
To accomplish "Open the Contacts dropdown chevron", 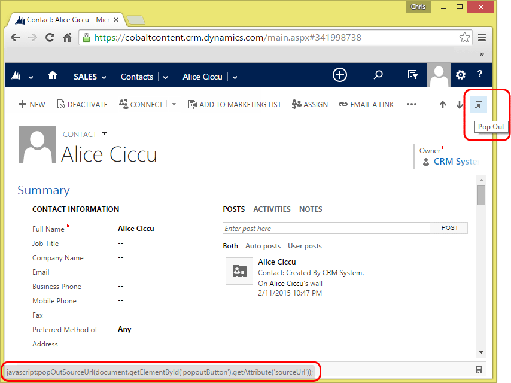I will [166, 78].
